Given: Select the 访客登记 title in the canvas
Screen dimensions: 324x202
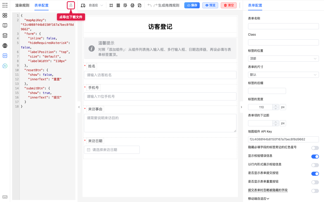Looking at the screenshot, I should 160,27.
